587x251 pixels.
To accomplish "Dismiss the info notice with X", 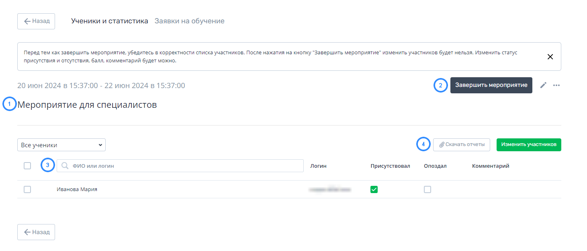I will [x=550, y=57].
